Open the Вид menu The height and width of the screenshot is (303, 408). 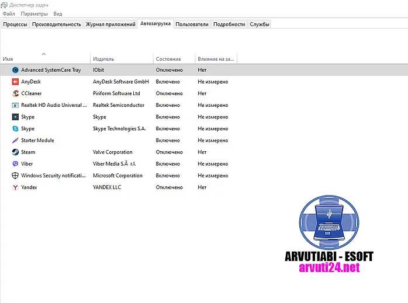coord(58,13)
